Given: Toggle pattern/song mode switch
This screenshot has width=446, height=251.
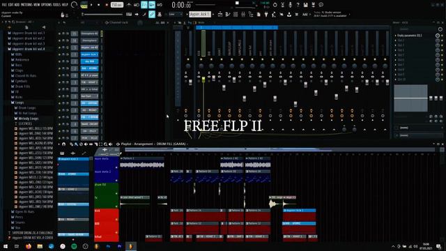Looking at the screenshot, I should (84, 5).
